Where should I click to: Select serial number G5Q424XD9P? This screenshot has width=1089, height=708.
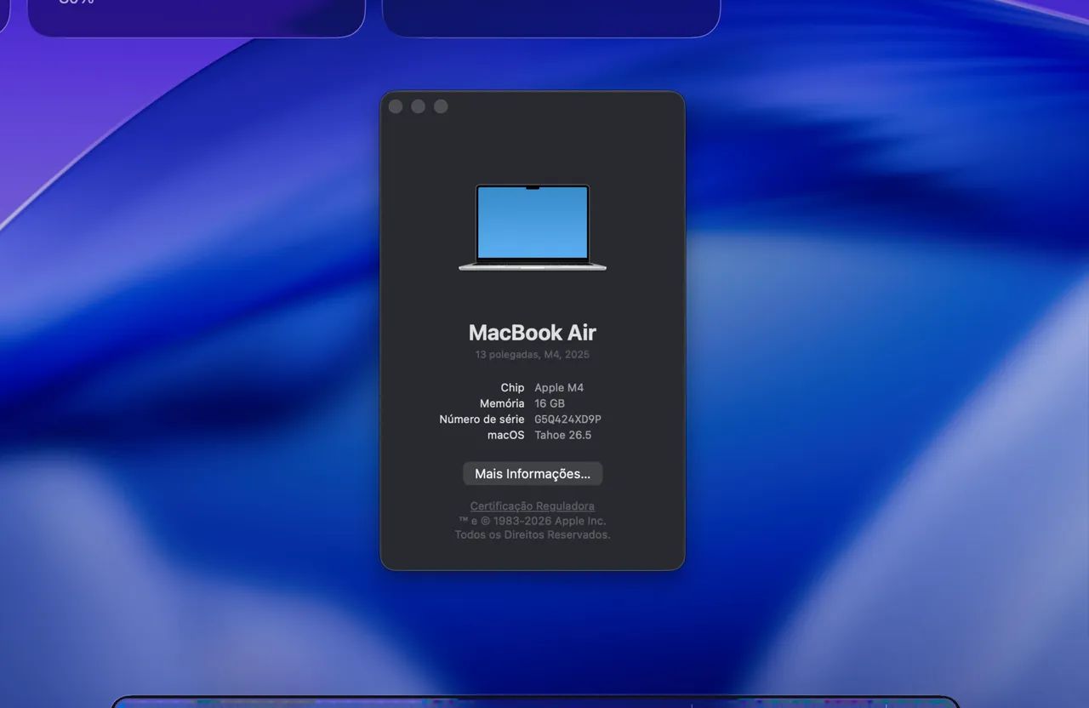coord(568,420)
